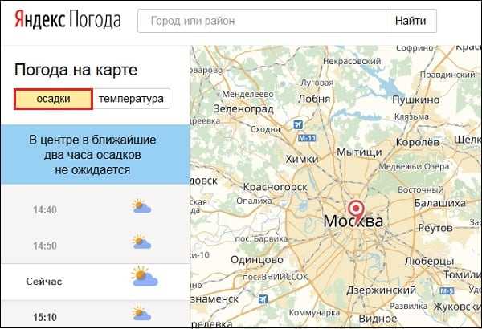Click the Москва label on map
Viewport: 482px width, 329px height.
click(x=353, y=221)
